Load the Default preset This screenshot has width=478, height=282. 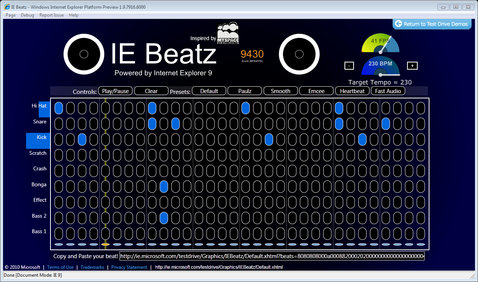coord(209,91)
